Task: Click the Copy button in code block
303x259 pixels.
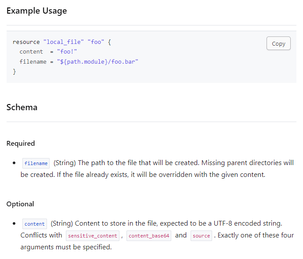Action: (x=278, y=43)
